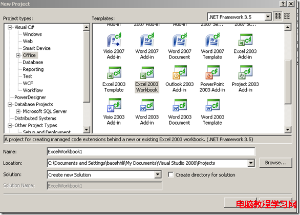Select the WCF project type

coord(28,83)
